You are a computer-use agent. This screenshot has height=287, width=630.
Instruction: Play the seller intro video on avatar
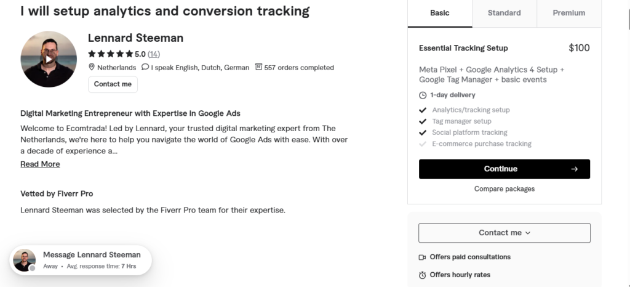point(49,59)
